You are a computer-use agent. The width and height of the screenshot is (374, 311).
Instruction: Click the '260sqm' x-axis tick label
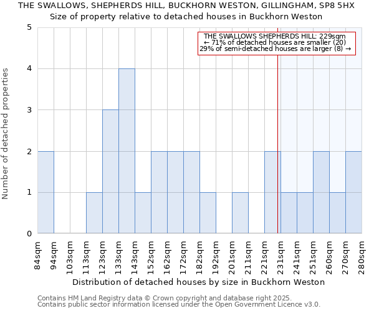click(x=329, y=258)
